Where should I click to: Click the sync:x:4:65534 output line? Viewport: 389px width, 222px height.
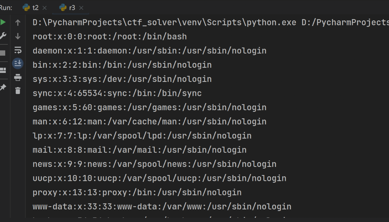pyautogui.click(x=117, y=93)
